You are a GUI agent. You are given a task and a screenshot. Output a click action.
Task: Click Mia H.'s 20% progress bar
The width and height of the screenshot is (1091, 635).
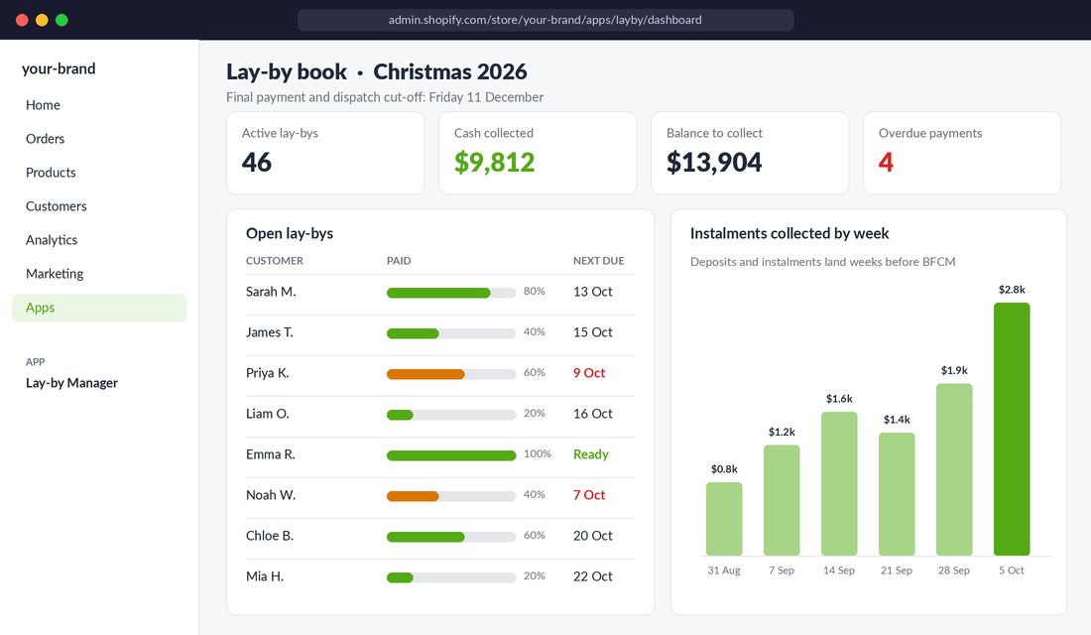click(x=451, y=577)
